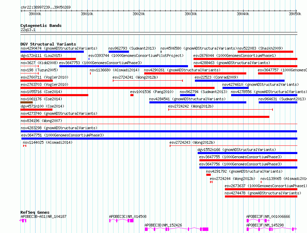Click the DGV Structural Variants track title
Image resolution: width=307 pixels, height=233 pixels.
pyautogui.click(x=48, y=44)
